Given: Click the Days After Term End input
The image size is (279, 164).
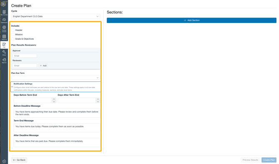Looking at the screenshot, I should pos(77,100).
